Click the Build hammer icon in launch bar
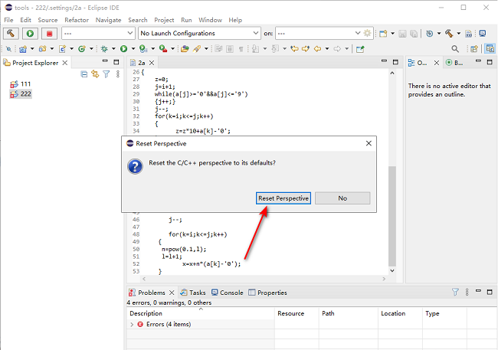This screenshot has height=350, width=498. [x=11, y=34]
